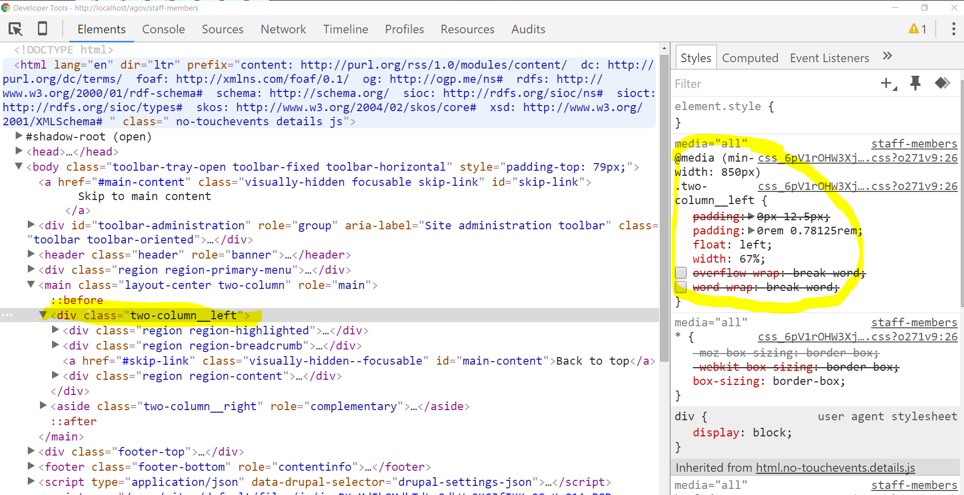Select the Event Listeners sidebar tab

click(x=829, y=58)
